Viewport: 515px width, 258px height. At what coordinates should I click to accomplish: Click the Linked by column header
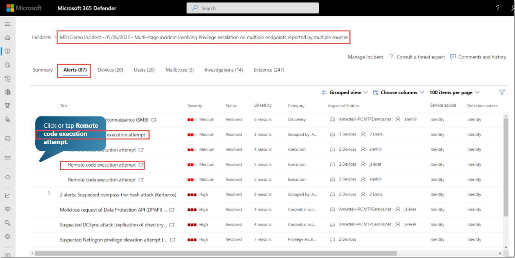(x=263, y=105)
